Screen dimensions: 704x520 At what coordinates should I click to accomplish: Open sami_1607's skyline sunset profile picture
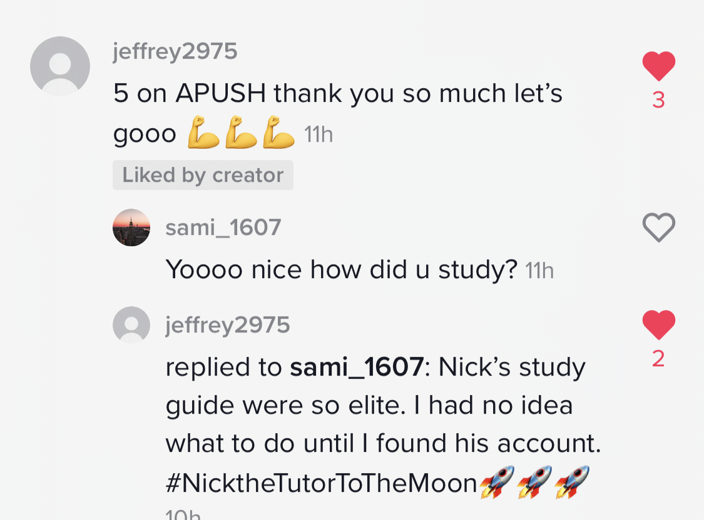pyautogui.click(x=131, y=227)
